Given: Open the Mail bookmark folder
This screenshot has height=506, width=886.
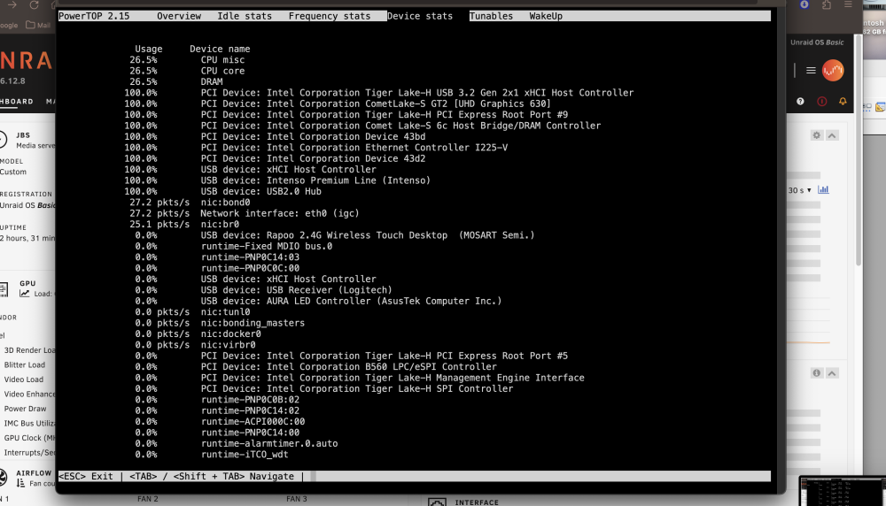Looking at the screenshot, I should (x=38, y=25).
